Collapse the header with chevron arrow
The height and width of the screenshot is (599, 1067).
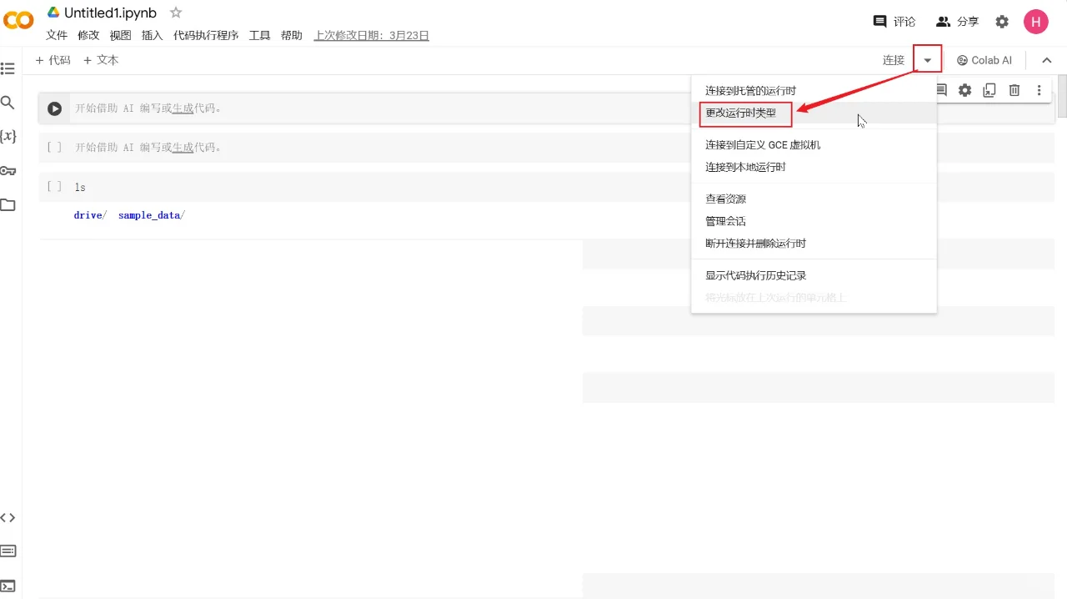point(1047,60)
